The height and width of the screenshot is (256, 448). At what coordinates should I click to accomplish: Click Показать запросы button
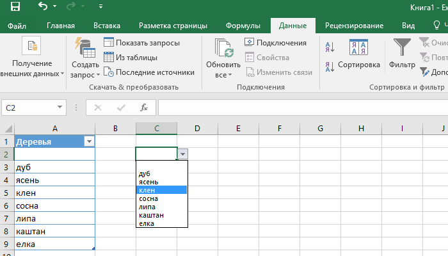[x=141, y=43]
